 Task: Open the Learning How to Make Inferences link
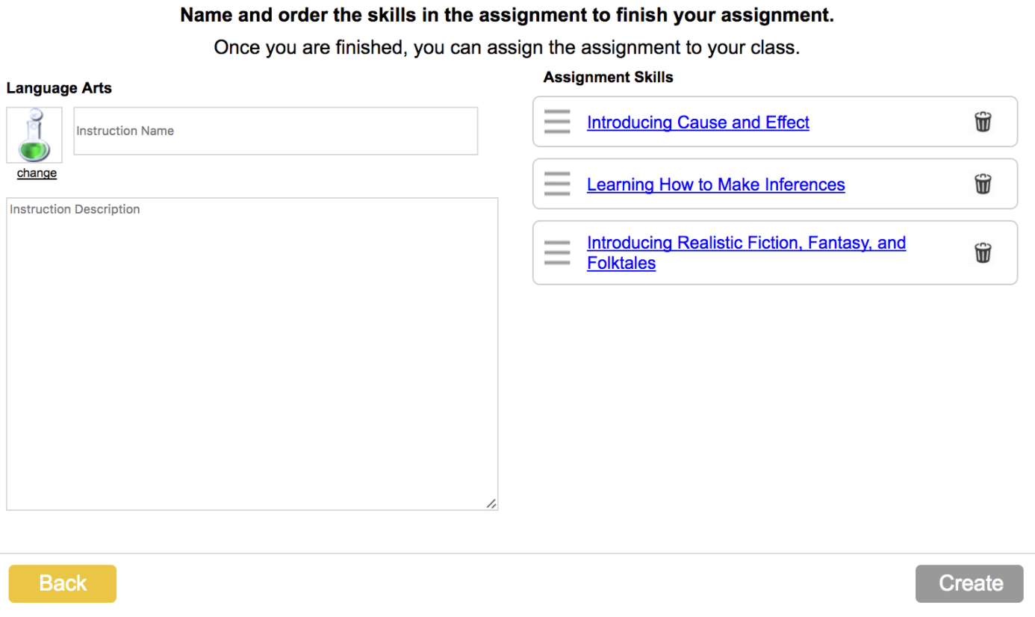pyautogui.click(x=715, y=185)
